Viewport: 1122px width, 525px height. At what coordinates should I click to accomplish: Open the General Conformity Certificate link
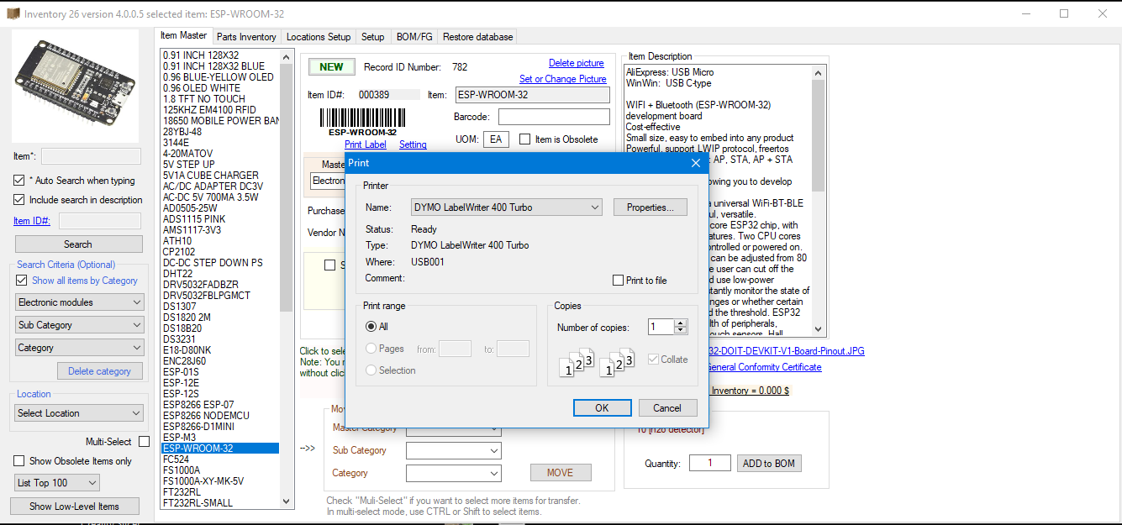(764, 367)
